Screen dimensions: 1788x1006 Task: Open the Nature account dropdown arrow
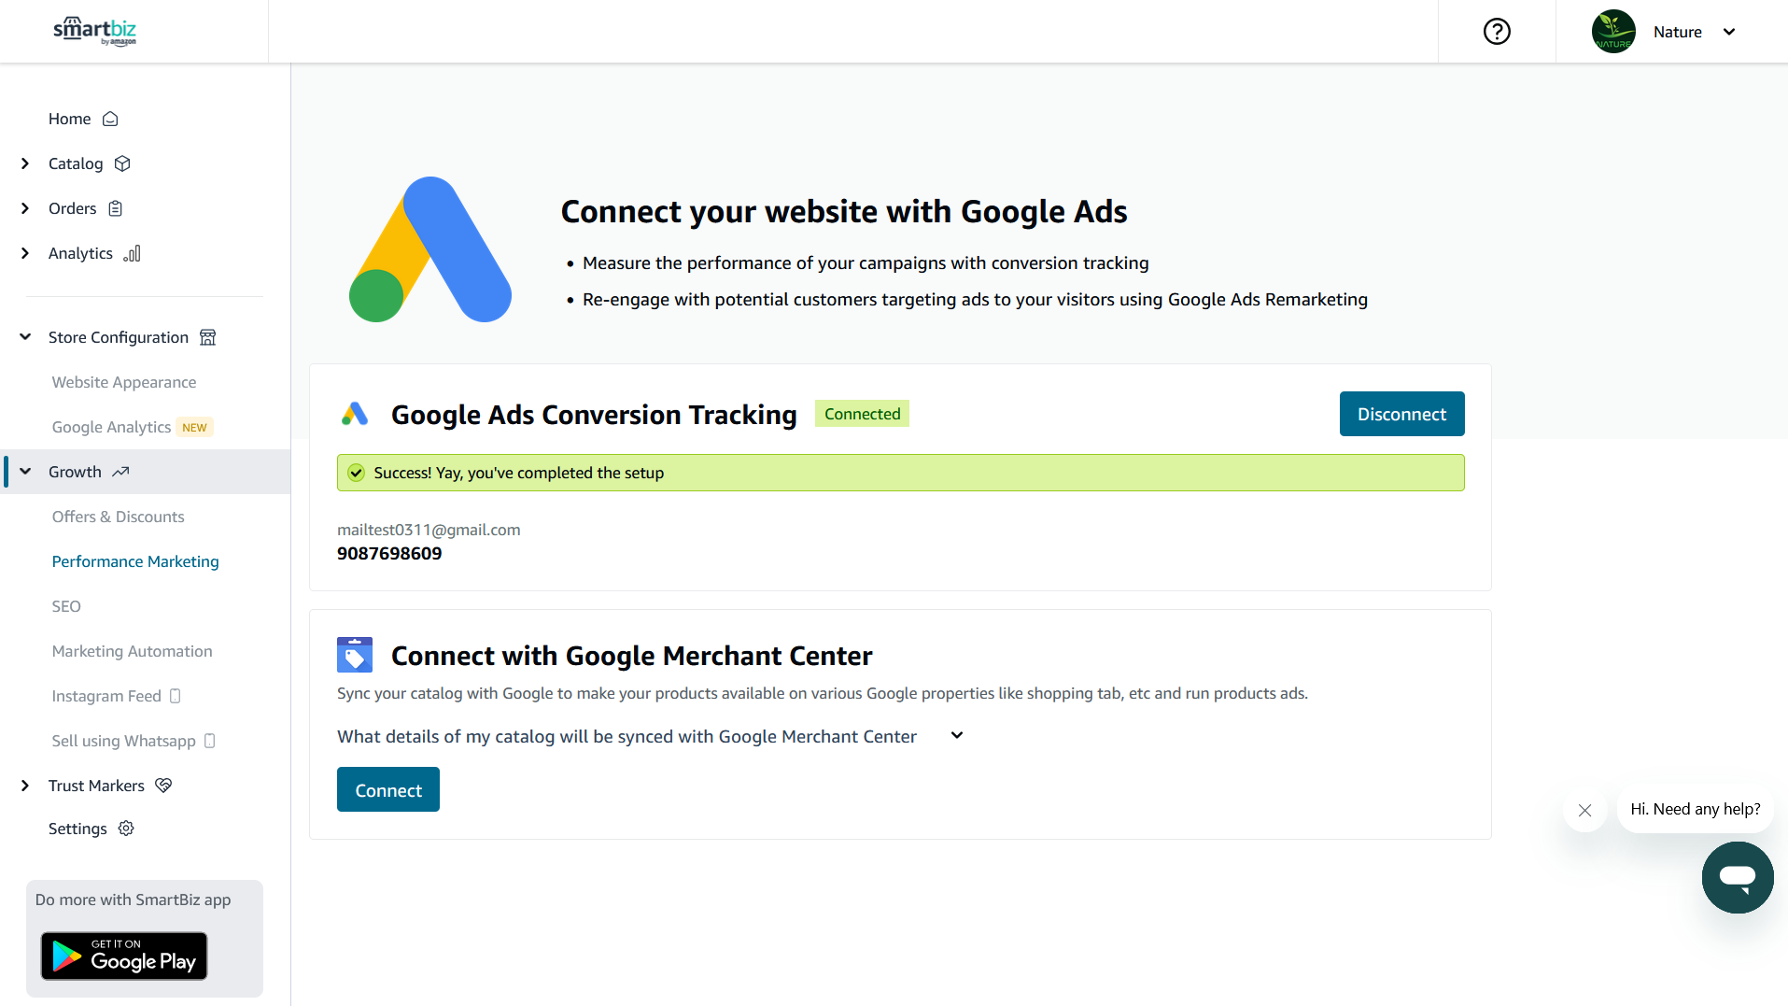[x=1729, y=32]
